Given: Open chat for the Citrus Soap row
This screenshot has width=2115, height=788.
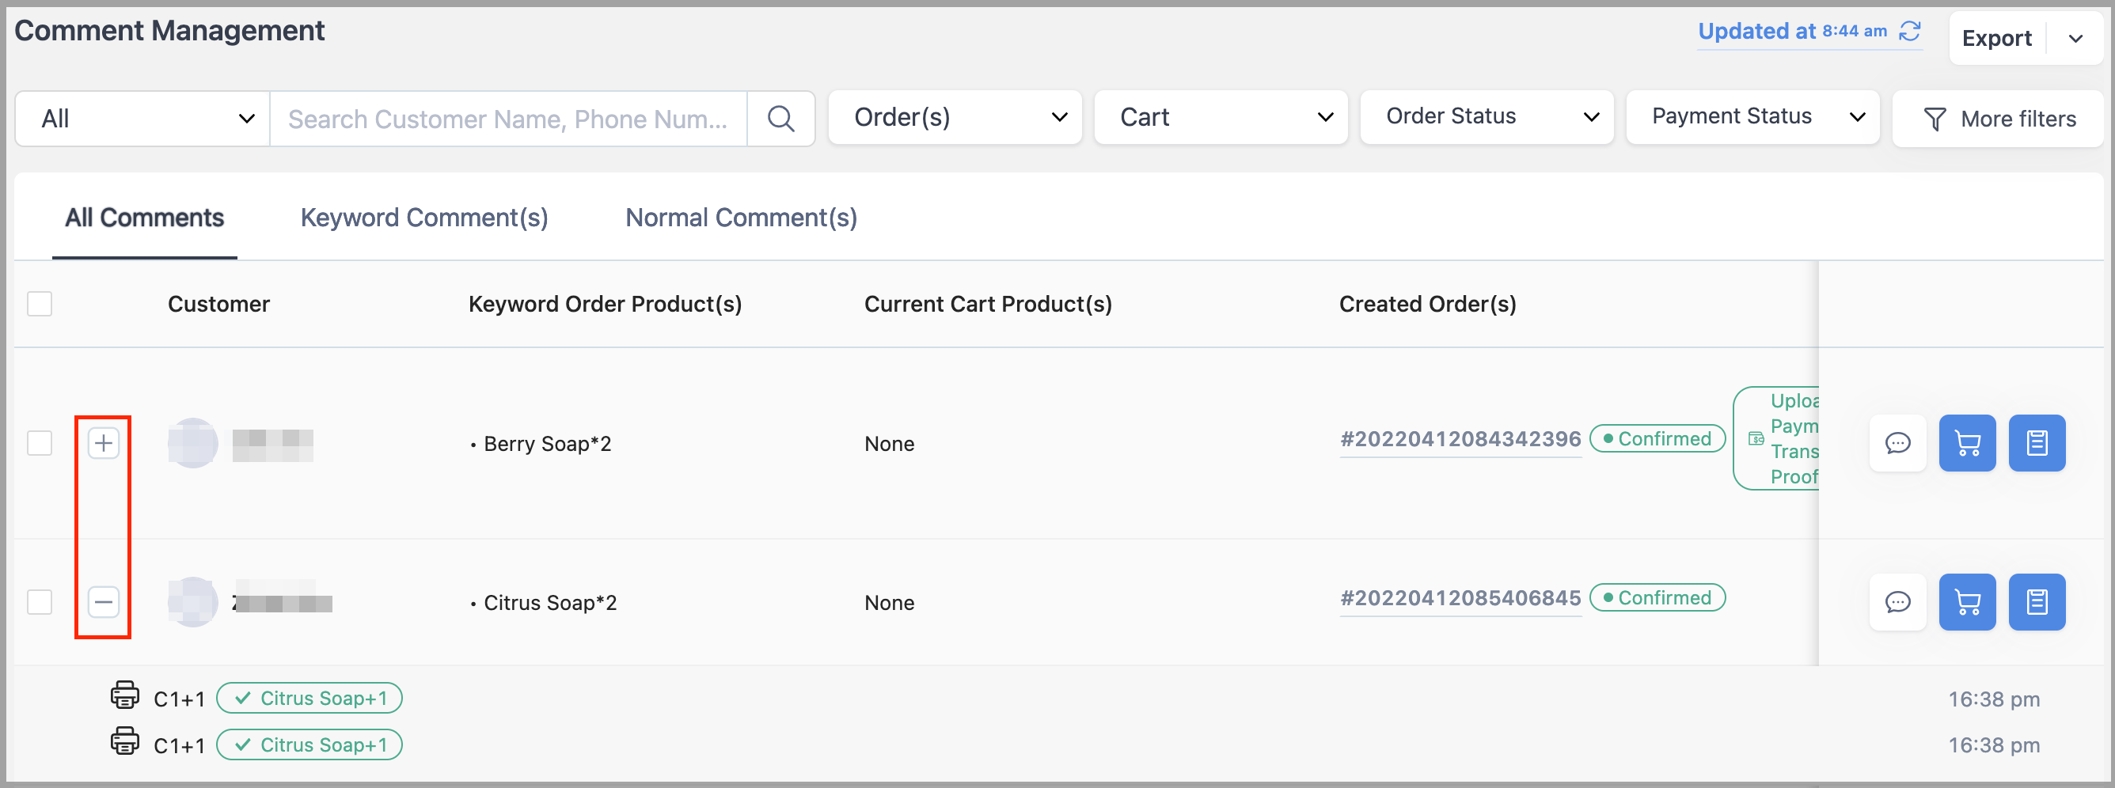Looking at the screenshot, I should [1897, 603].
